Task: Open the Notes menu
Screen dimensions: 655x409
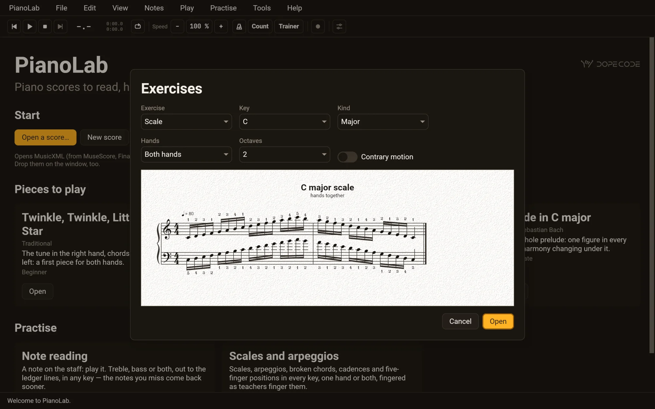Action: (154, 8)
